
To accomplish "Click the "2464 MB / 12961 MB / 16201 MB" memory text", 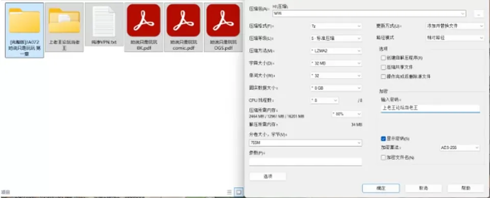I will (x=277, y=116).
